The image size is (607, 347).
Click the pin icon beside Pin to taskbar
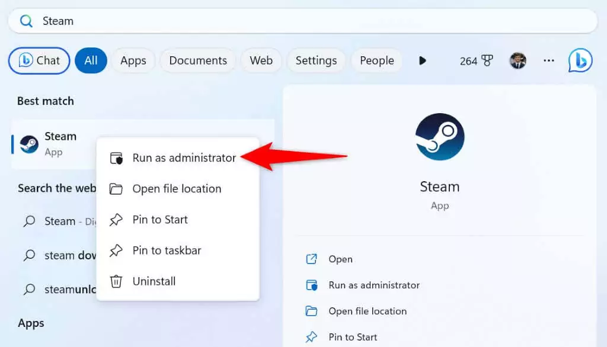pyautogui.click(x=116, y=250)
